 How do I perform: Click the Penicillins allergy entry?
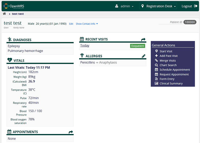pos(88,63)
